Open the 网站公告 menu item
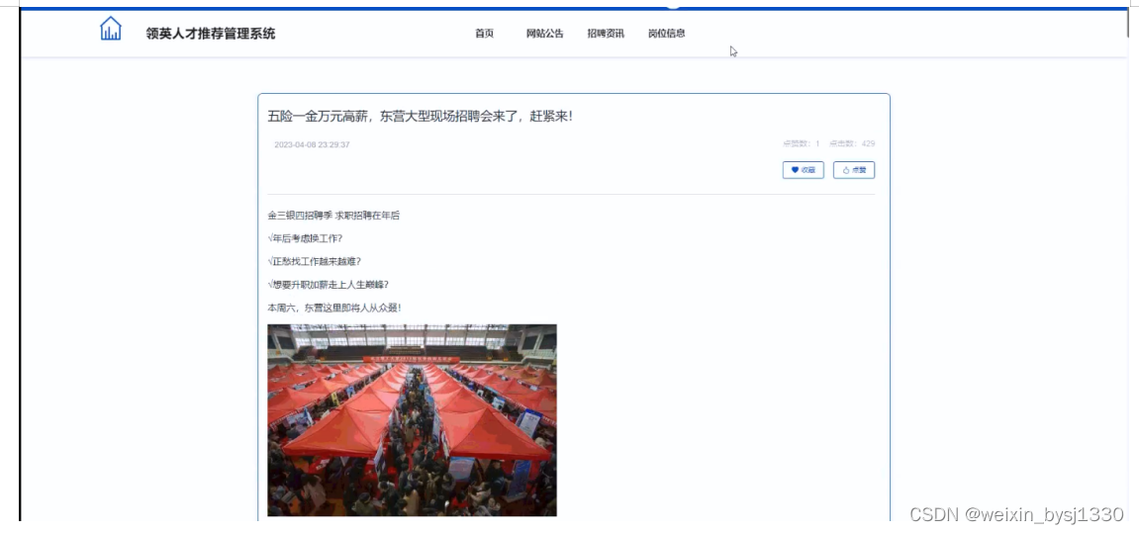Viewport: 1139px width, 534px height. click(545, 34)
